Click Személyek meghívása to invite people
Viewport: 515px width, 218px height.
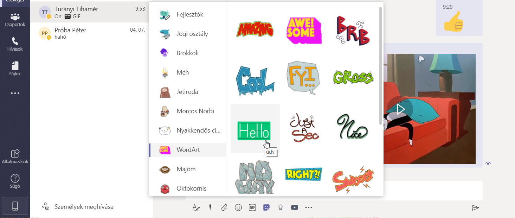click(84, 207)
